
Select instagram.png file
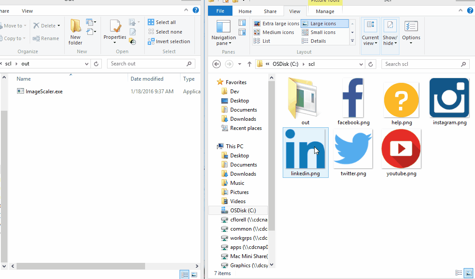(449, 102)
